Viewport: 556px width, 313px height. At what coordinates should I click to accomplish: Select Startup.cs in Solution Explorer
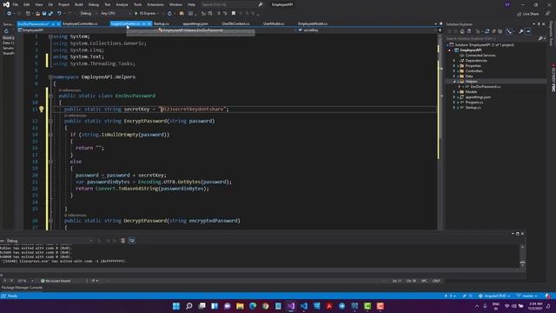[x=473, y=108]
